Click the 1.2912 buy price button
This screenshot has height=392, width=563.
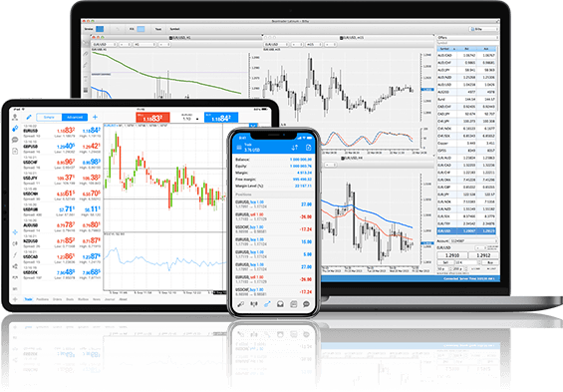pyautogui.click(x=483, y=255)
